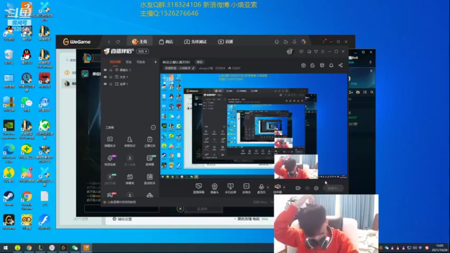Toggle lock on the text source row
This screenshot has height=253, width=450.
(111, 77)
